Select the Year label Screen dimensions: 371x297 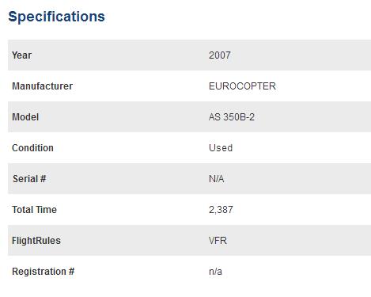(21, 55)
